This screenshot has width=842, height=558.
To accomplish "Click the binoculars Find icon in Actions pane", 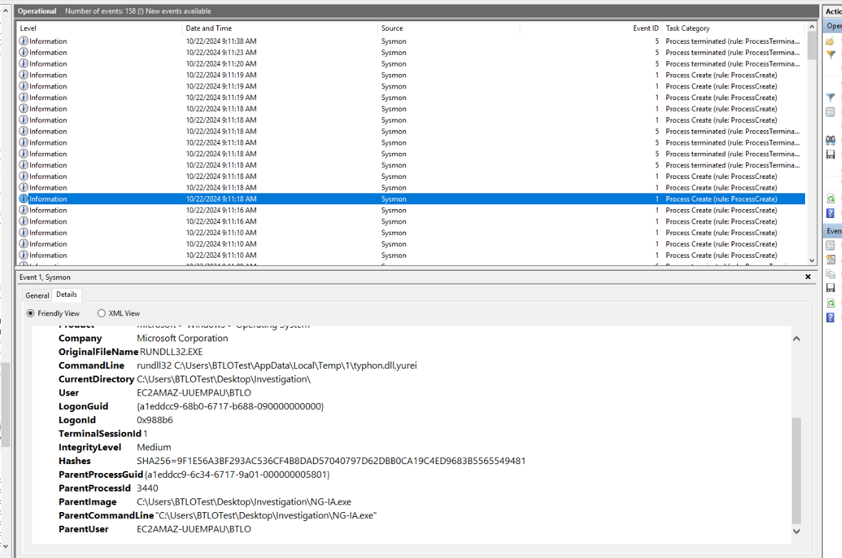I will (830, 140).
